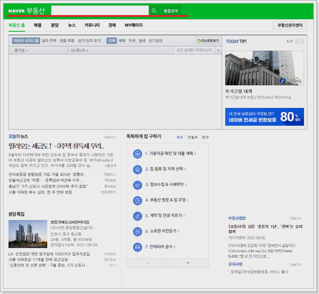Click the 부동산 방문 & 집 구경 door icon
Screen dimensions: 319x294
[x=137, y=201]
